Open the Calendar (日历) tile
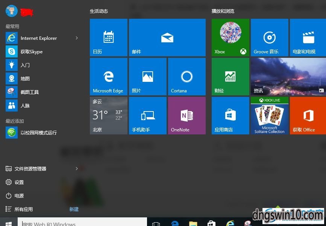This screenshot has width=326, height=226. click(x=109, y=38)
